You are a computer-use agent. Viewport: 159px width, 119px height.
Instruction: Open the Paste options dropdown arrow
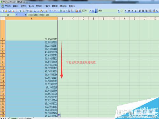click(44, 11)
